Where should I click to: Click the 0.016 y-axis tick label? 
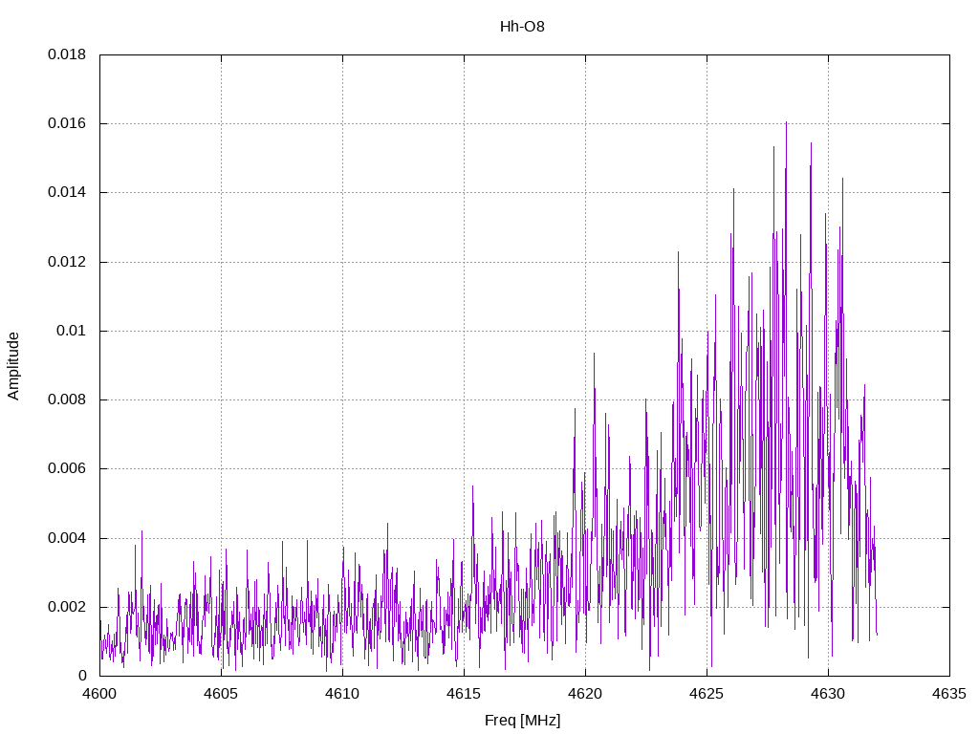pos(67,123)
